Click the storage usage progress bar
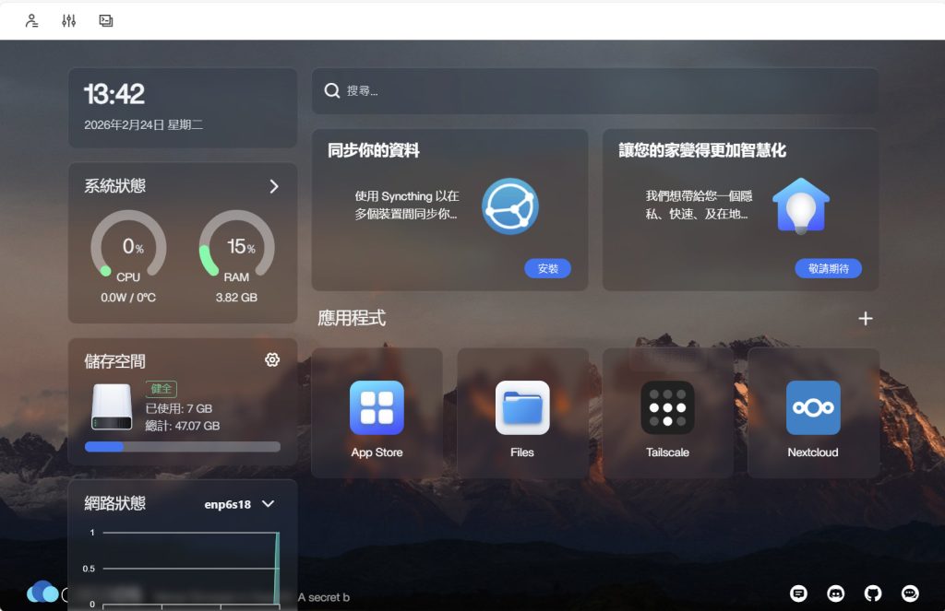Image resolution: width=945 pixels, height=611 pixels. click(x=183, y=447)
